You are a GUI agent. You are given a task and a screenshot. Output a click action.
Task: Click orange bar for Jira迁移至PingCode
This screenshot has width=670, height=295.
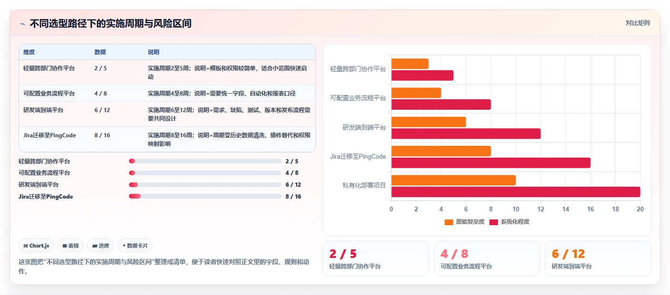click(x=441, y=151)
